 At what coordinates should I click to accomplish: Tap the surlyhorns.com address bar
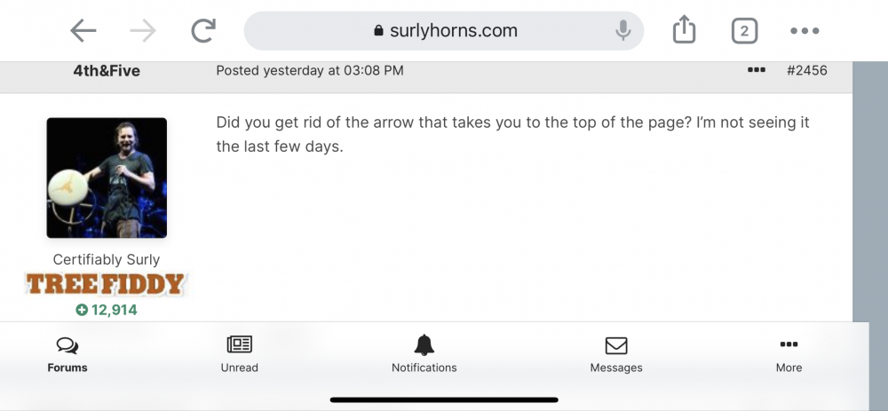tap(444, 31)
